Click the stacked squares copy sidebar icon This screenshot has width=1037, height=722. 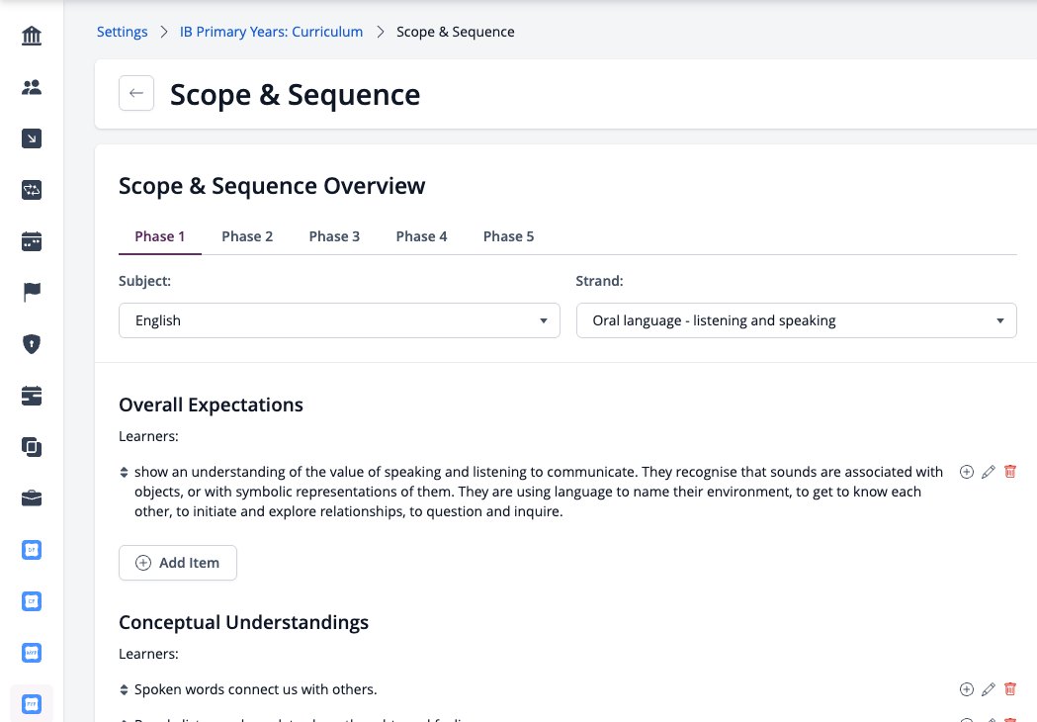[x=31, y=447]
